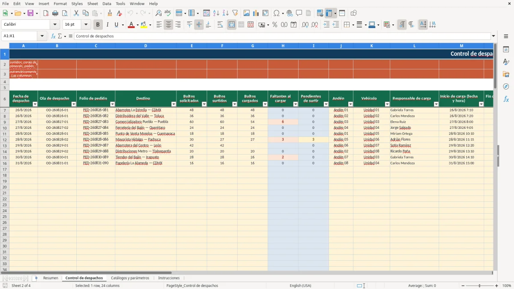Viewport: 514px width, 289px height.
Task: Insert Hyperlink globe icon
Action: coord(290,13)
